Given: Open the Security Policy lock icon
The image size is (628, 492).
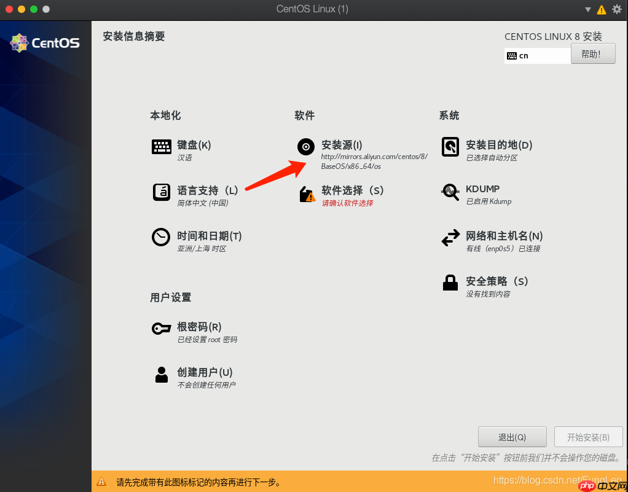Looking at the screenshot, I should [x=450, y=283].
